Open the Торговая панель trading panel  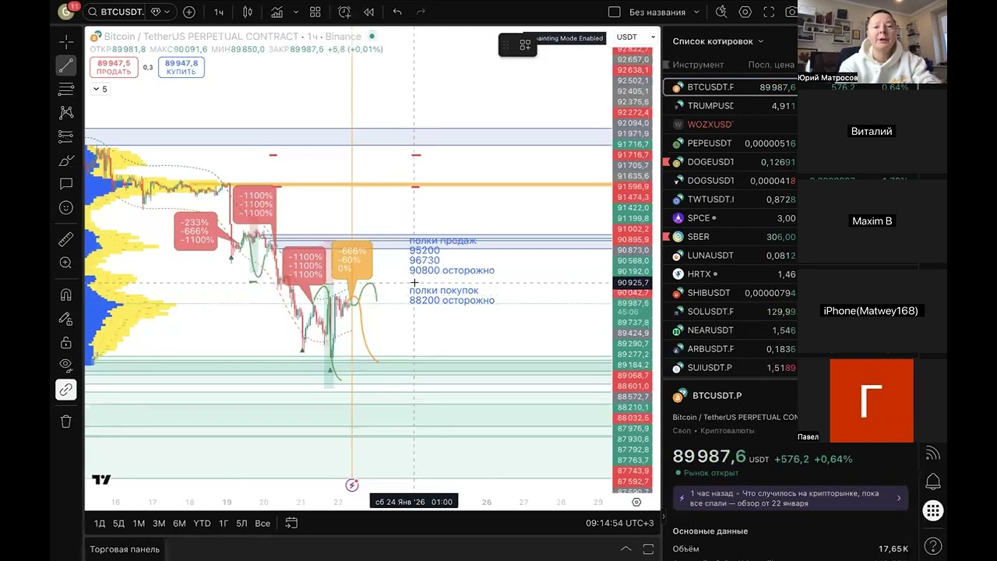click(125, 549)
